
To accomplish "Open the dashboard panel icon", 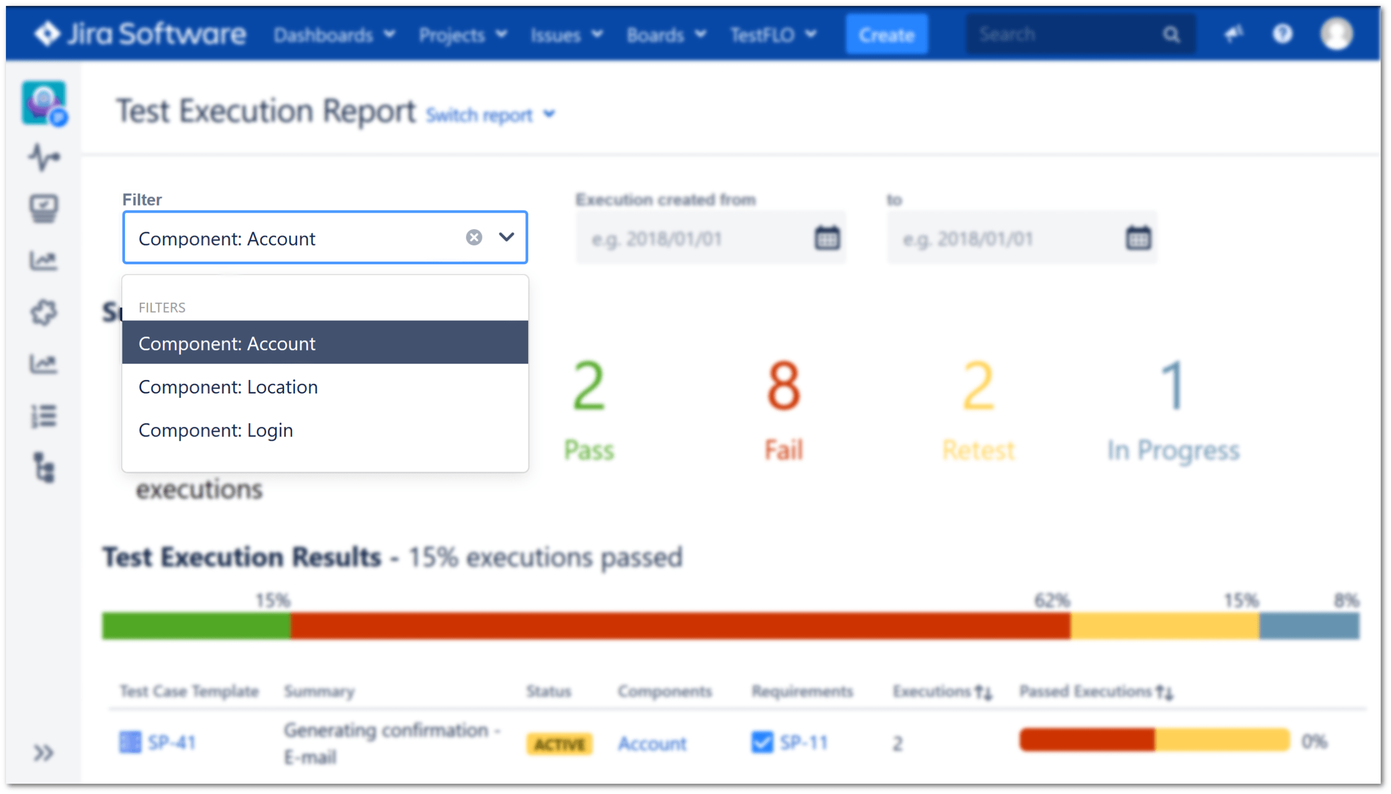I will pos(45,209).
